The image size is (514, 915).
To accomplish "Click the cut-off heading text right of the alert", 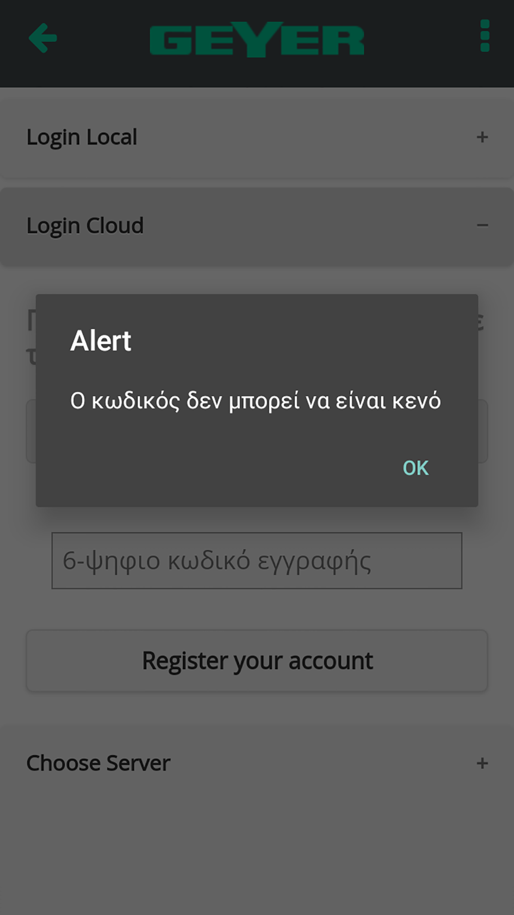I will pos(481,322).
